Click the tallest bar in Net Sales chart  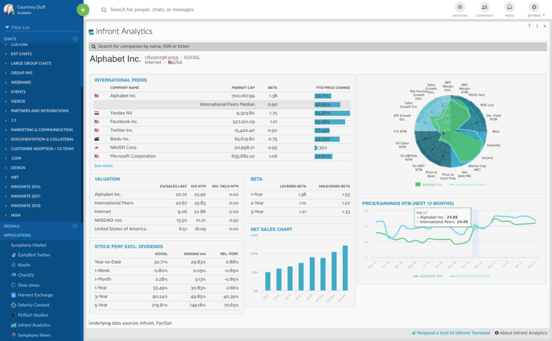point(345,268)
